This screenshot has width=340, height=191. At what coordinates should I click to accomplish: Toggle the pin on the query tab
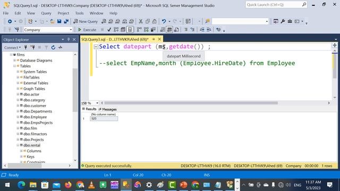coord(154,39)
